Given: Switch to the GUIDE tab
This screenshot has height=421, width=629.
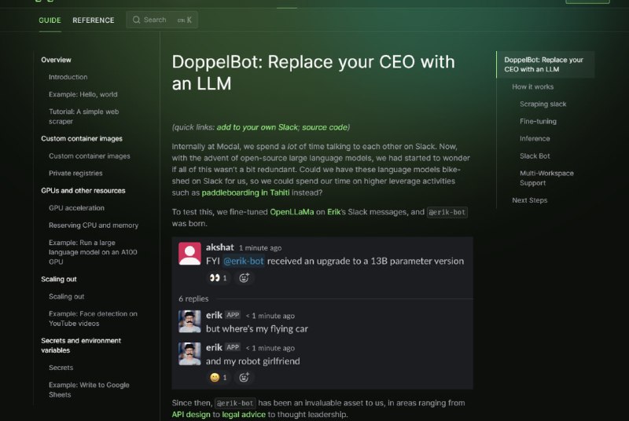Looking at the screenshot, I should 50,20.
